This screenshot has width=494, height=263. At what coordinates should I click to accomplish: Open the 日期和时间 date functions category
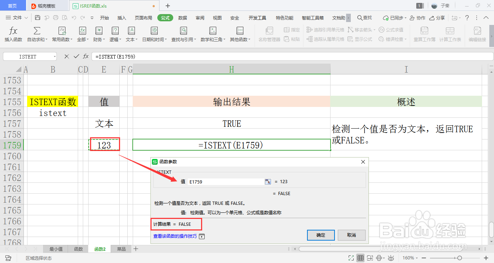[153, 34]
